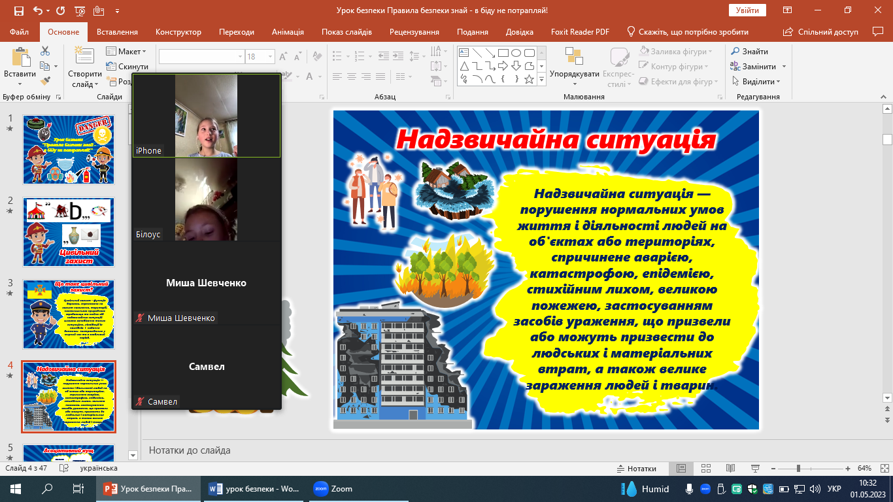Screen dimensions: 893x502
Task: Choose the 5-point star shape
Action: click(529, 79)
